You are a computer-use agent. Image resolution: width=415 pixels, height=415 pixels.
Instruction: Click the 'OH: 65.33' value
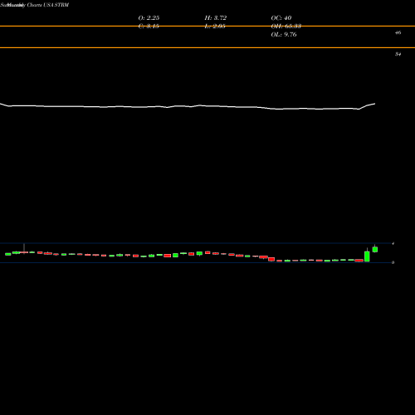286,27
